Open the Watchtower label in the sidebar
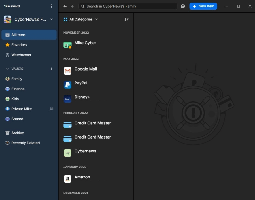 pyautogui.click(x=21, y=55)
